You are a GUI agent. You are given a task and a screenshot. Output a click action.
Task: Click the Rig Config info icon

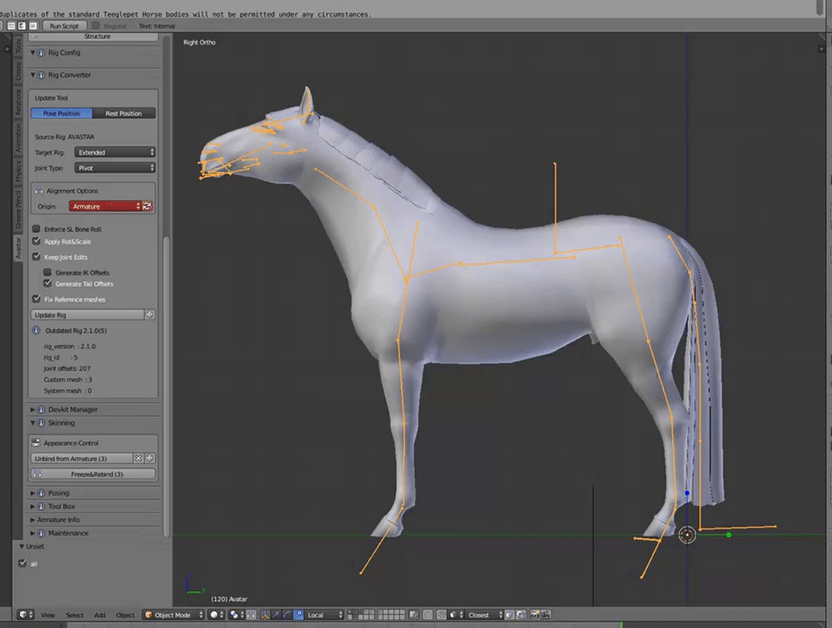41,53
